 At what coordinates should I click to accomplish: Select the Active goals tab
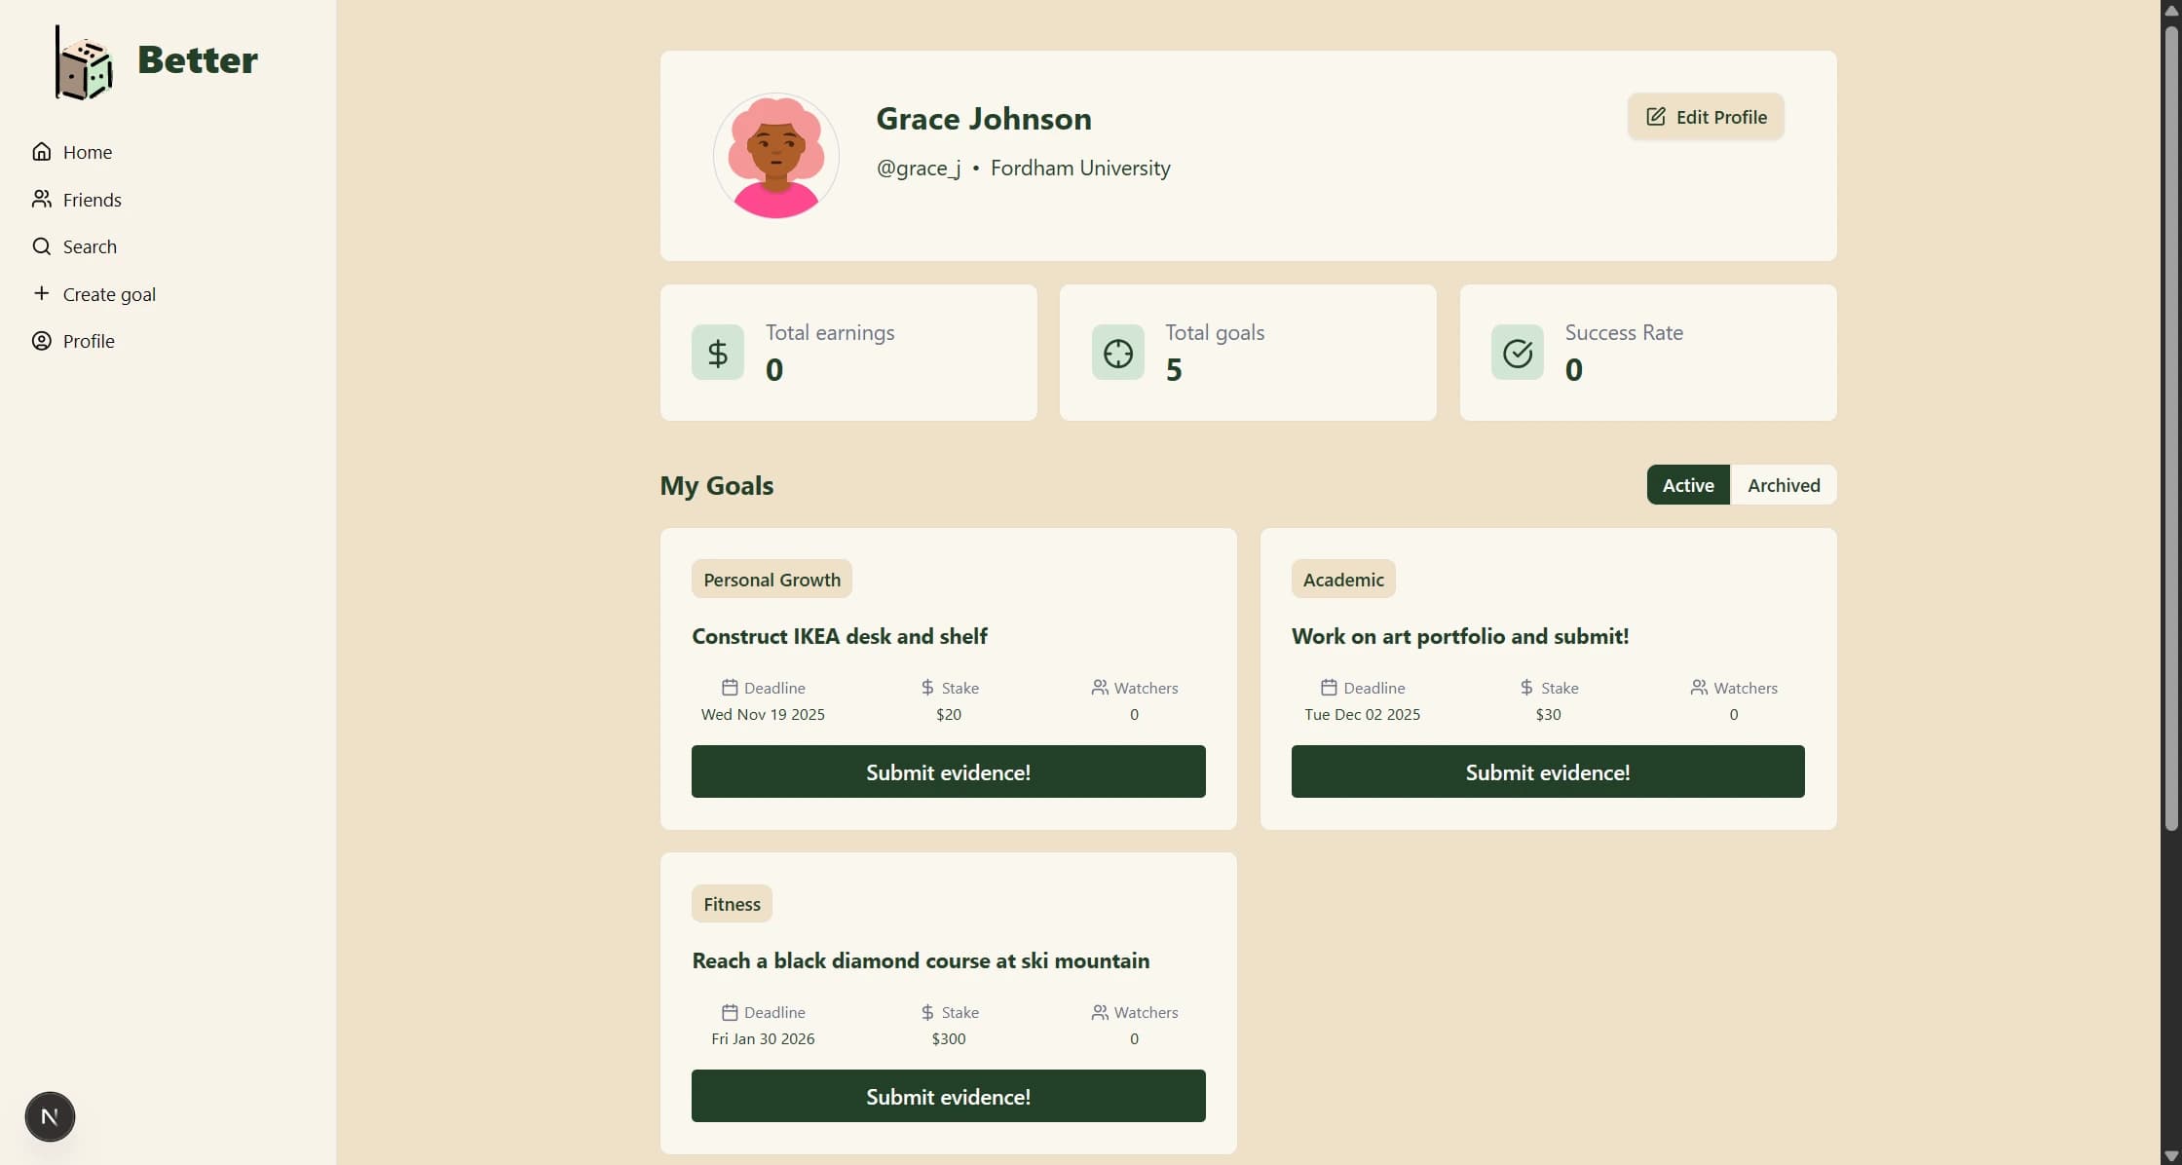coord(1688,484)
